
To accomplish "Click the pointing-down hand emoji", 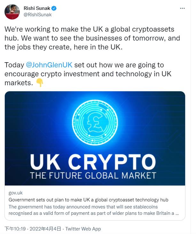I will tap(40, 83).
